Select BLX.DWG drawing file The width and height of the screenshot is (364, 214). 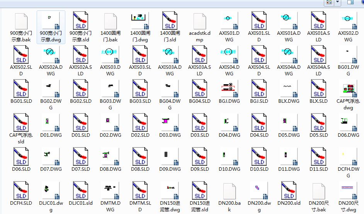coord(289,89)
